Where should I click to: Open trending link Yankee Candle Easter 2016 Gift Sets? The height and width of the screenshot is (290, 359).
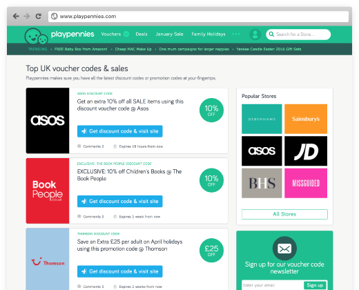[269, 49]
